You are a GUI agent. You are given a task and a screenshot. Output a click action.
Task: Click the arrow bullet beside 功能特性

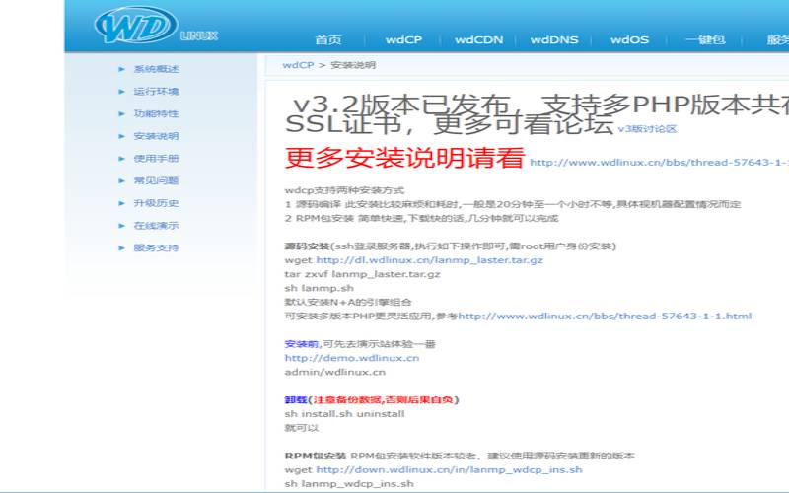point(121,113)
